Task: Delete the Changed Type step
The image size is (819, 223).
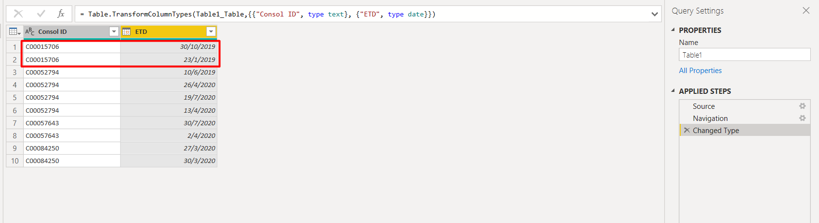Action: click(x=687, y=130)
